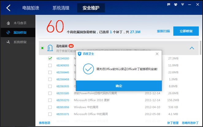Open the KB2653956 patch link
This screenshot has width=203, height=127.
(63, 107)
